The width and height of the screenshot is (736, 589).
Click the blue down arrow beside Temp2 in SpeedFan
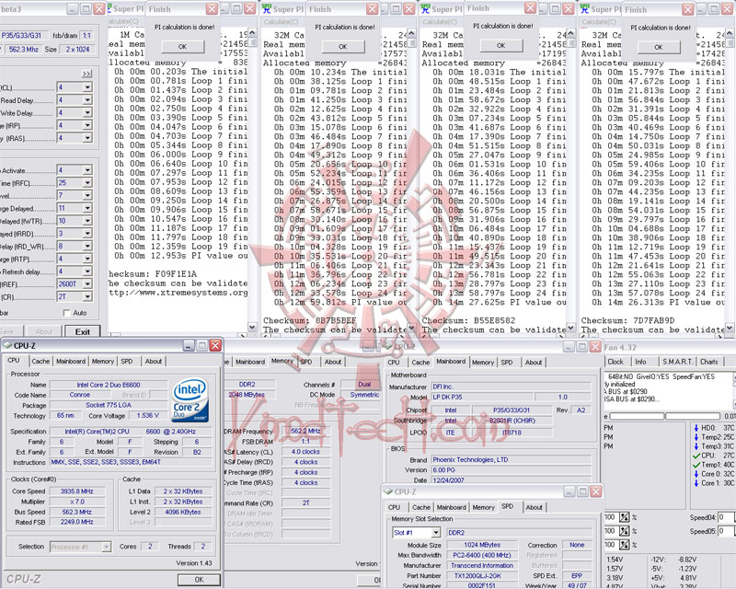696,437
